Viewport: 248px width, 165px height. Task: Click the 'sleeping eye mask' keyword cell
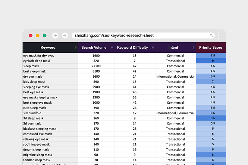coord(50,87)
